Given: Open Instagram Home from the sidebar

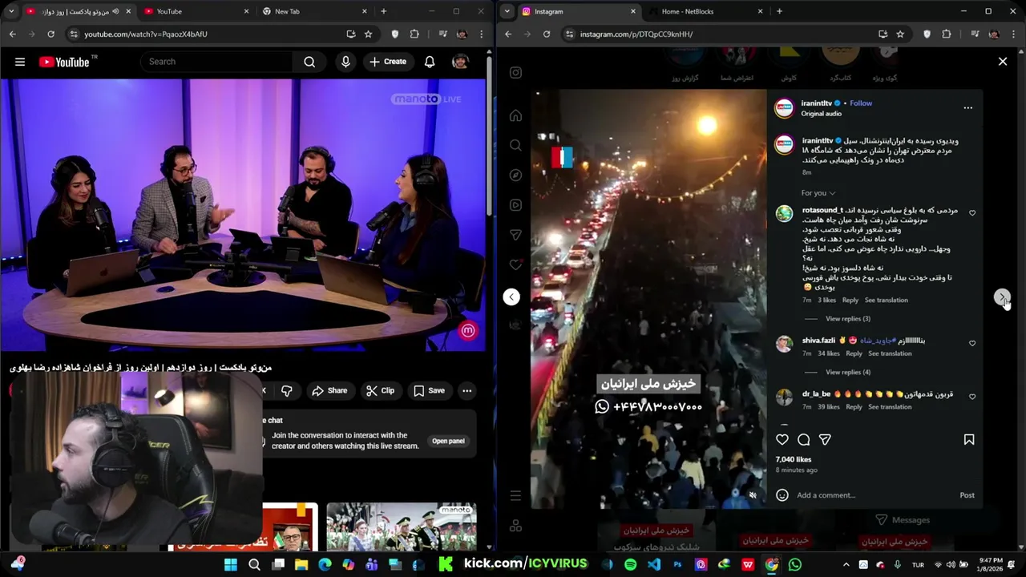Looking at the screenshot, I should click(x=515, y=115).
